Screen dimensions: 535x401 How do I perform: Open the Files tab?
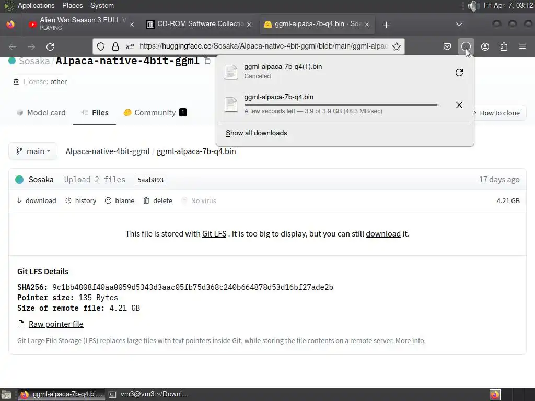pos(95,113)
